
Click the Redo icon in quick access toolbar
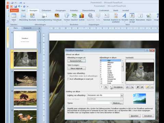[24, 6]
